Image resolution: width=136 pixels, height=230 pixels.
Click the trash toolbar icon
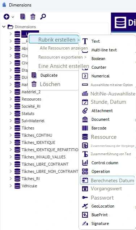33,17
